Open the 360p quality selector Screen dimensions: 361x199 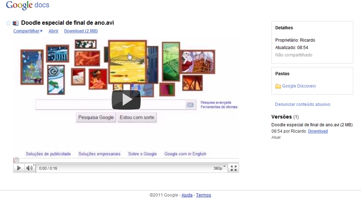(x=219, y=168)
